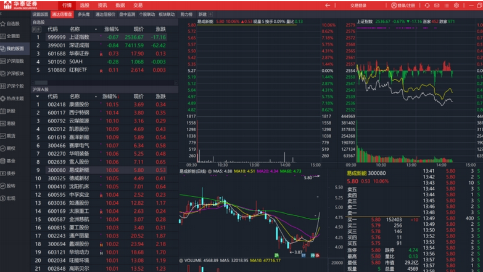The width and height of the screenshot is (483, 272).
Task: Click the plus icon next to 新建
Action: [x=210, y=14]
